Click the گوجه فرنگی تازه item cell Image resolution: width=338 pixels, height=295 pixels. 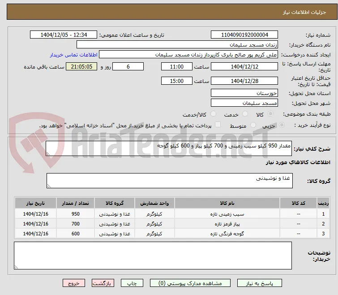[227, 234]
